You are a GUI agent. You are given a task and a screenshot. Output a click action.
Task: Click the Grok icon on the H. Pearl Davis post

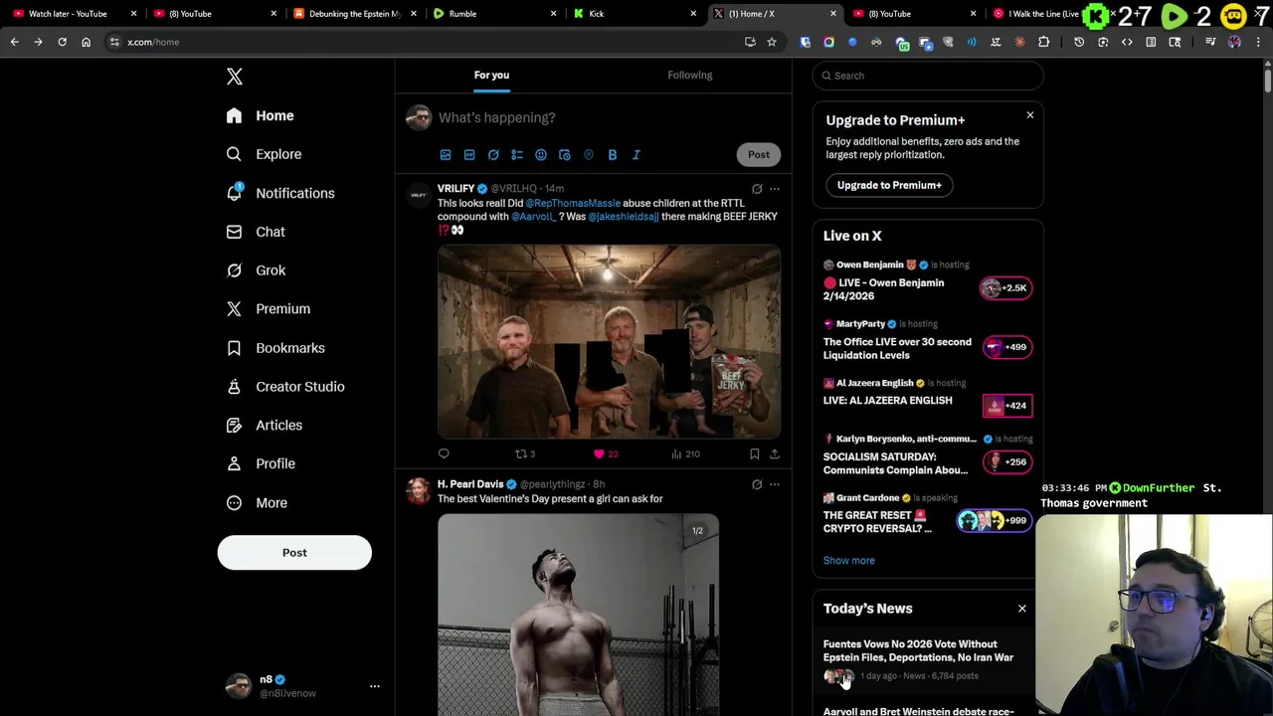(x=757, y=485)
